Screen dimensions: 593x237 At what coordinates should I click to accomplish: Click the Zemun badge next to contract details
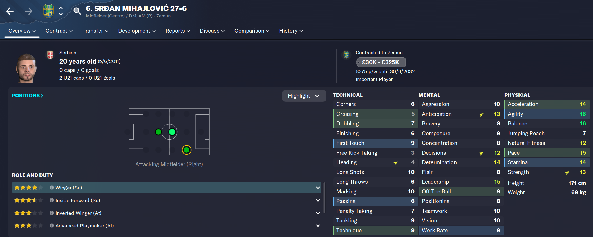[x=346, y=55]
